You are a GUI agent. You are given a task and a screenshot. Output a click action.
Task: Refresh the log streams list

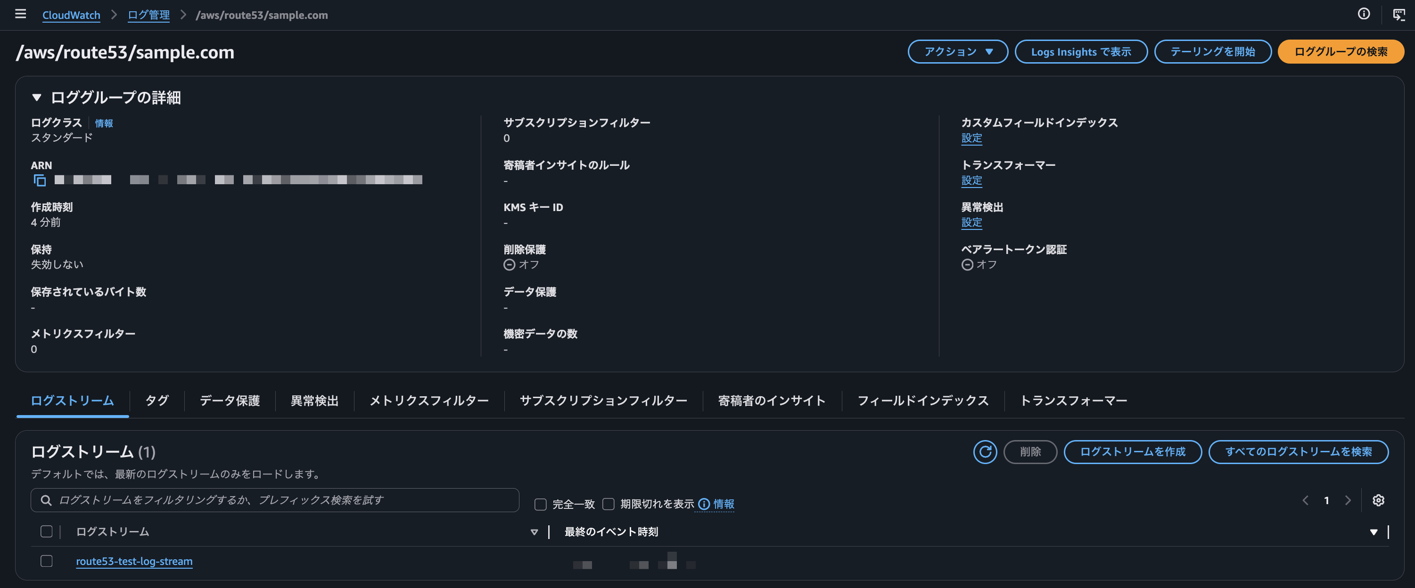point(985,452)
